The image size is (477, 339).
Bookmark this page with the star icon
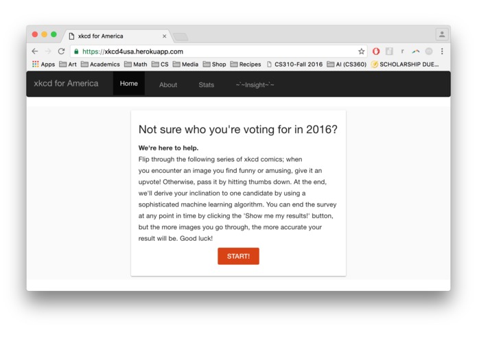[361, 51]
